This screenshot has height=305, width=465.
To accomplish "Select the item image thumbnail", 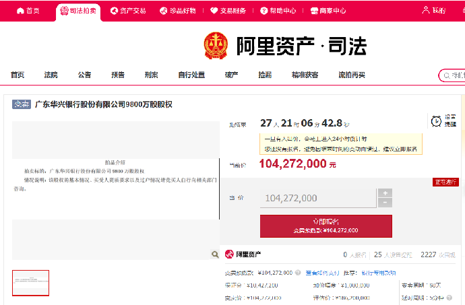I will click(x=30, y=283).
